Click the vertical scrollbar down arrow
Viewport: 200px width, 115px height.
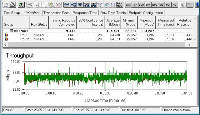click(x=195, y=39)
